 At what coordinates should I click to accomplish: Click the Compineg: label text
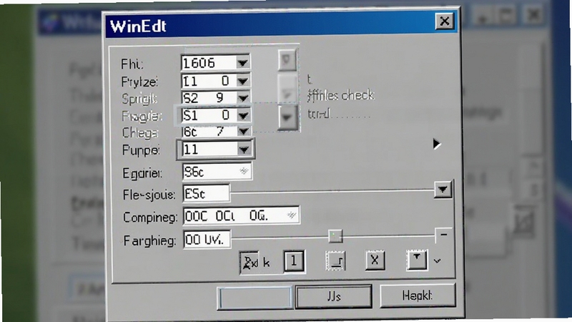[150, 218]
